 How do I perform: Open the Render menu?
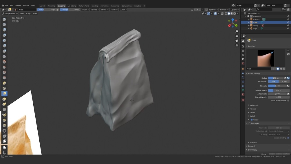point(18,6)
